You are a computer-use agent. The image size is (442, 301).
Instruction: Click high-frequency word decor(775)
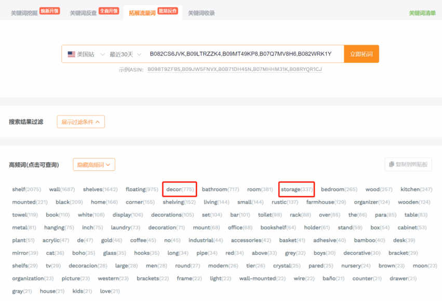180,189
